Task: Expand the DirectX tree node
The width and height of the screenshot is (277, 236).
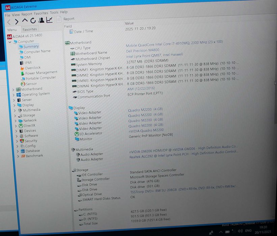Action: (16, 126)
